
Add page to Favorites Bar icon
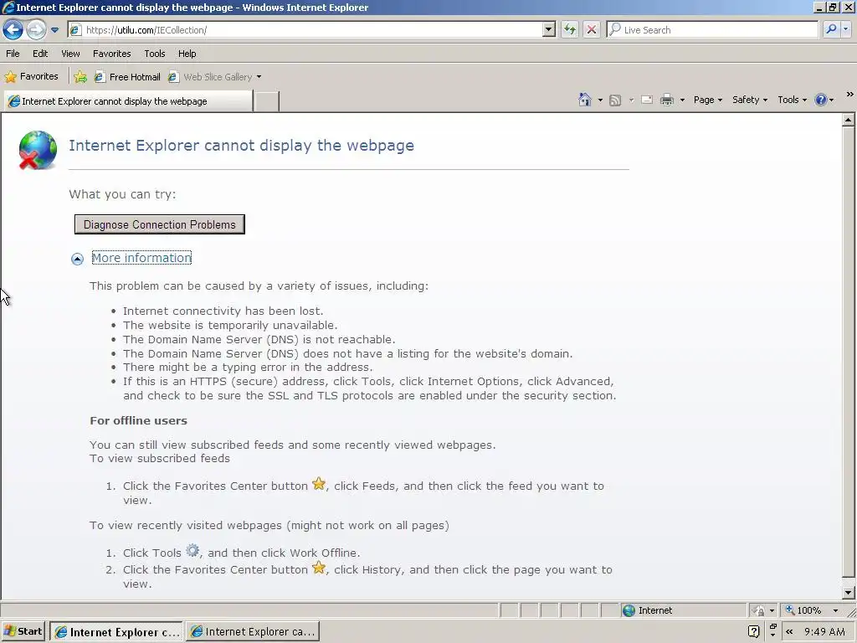click(80, 77)
